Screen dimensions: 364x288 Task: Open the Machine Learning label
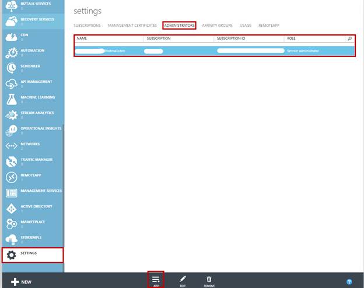(38, 97)
